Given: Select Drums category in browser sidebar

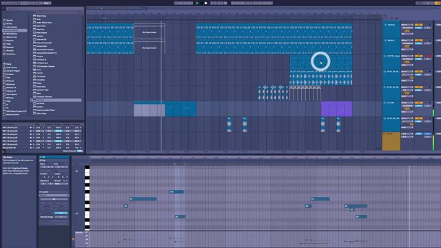Looking at the screenshot, I should point(9,23).
